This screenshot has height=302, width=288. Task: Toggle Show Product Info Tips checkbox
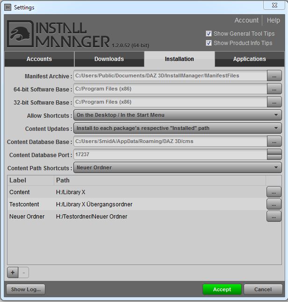209,43
